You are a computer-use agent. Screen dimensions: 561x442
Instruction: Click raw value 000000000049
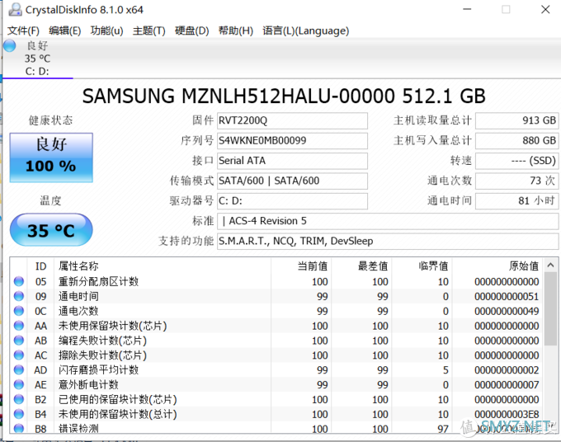[507, 311]
